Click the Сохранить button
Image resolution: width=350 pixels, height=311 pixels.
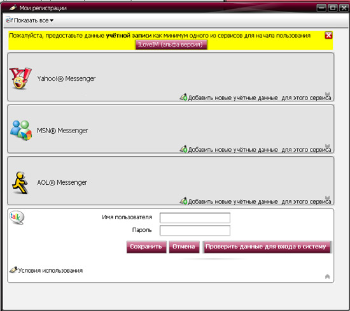(x=146, y=247)
